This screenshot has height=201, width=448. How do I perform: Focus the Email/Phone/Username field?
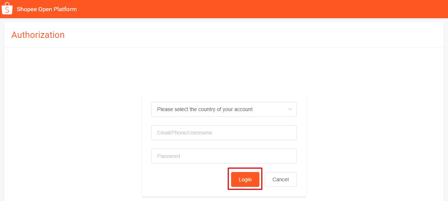click(x=224, y=133)
